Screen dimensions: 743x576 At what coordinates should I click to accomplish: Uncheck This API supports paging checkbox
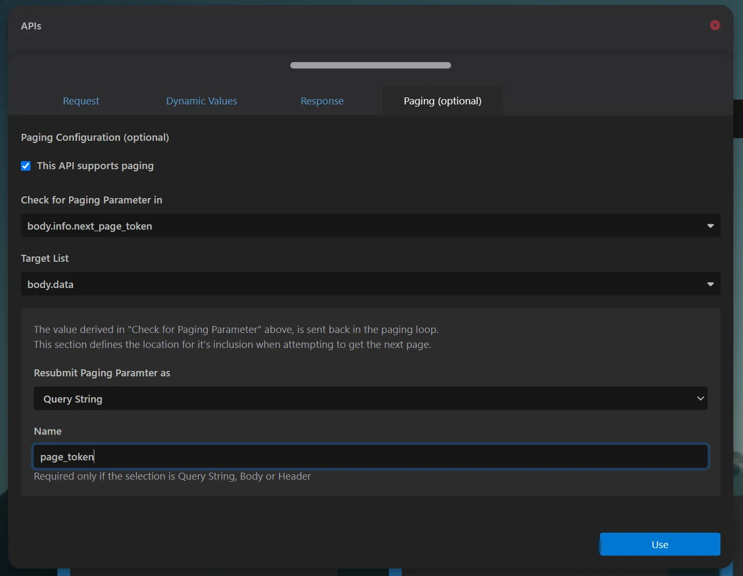(26, 166)
